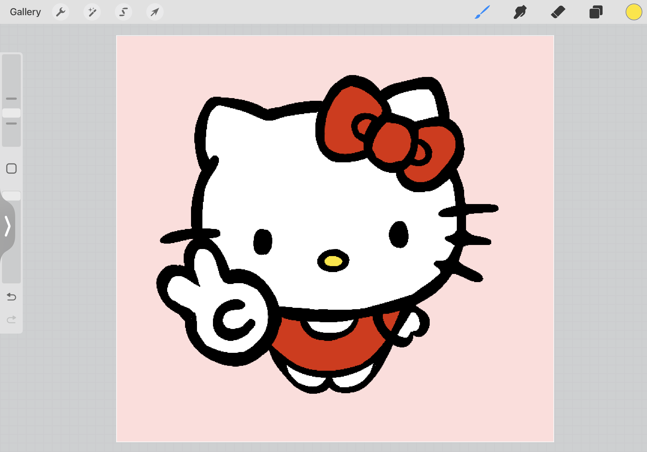Select the Paint brush tool

coord(482,12)
